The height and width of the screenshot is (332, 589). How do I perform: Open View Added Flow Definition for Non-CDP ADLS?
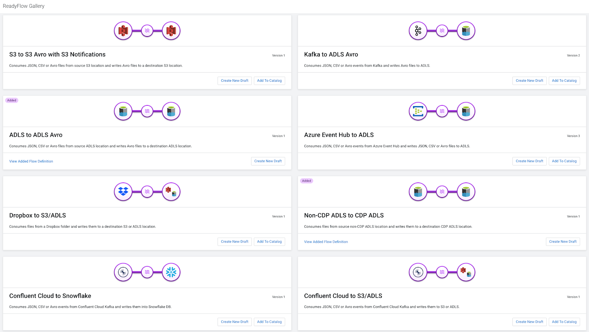click(x=326, y=242)
